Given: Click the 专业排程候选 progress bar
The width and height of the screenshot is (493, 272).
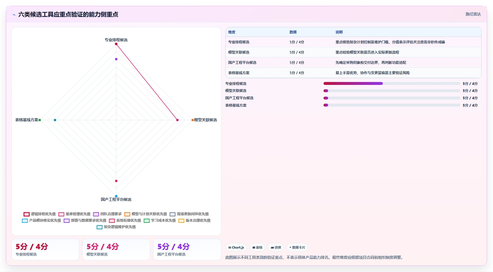Looking at the screenshot, I should pos(392,83).
